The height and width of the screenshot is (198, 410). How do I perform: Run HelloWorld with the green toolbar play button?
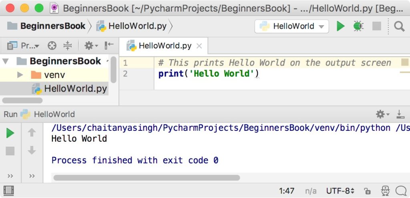tap(340, 26)
